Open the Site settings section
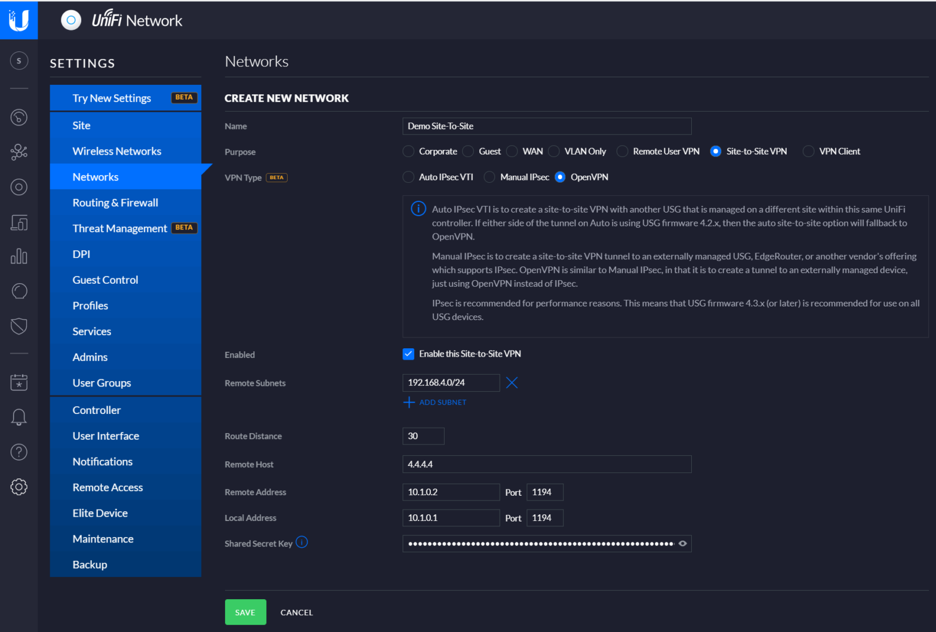Image resolution: width=936 pixels, height=632 pixels. 125,125
